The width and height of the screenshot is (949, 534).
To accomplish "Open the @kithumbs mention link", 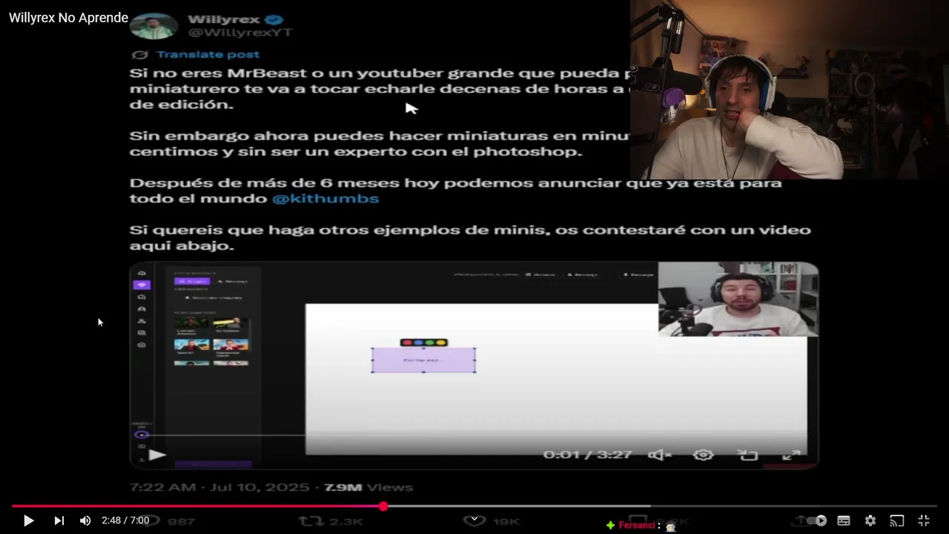I will (x=325, y=199).
